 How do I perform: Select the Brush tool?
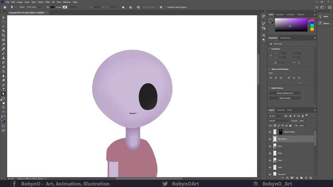[x=4, y=54]
